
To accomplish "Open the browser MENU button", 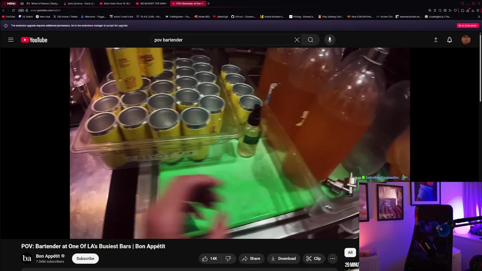I will (x=9, y=3).
